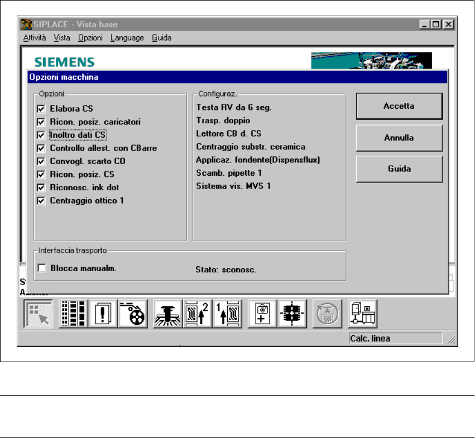Click the conveyor icon with arrow and 2
Viewport: 475px width, 438px height.
[x=196, y=314]
